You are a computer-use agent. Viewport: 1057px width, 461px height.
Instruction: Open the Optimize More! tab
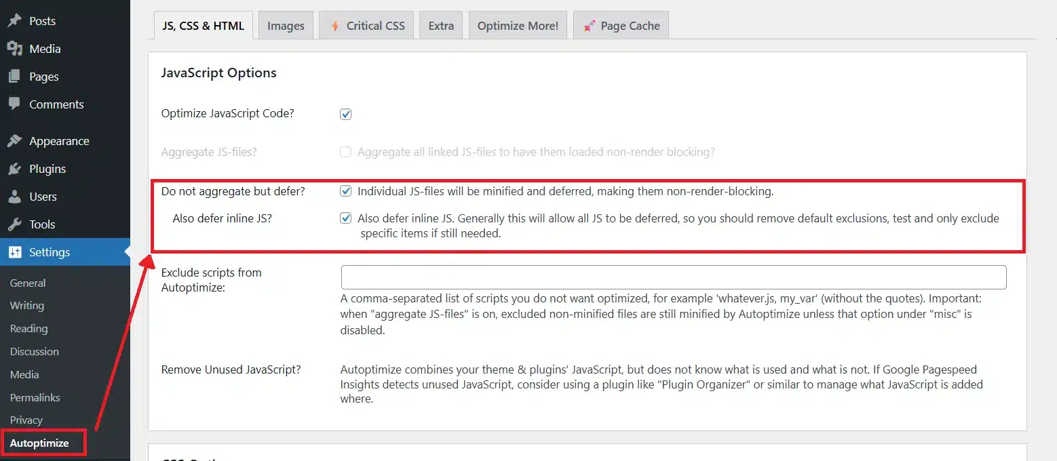tap(518, 26)
